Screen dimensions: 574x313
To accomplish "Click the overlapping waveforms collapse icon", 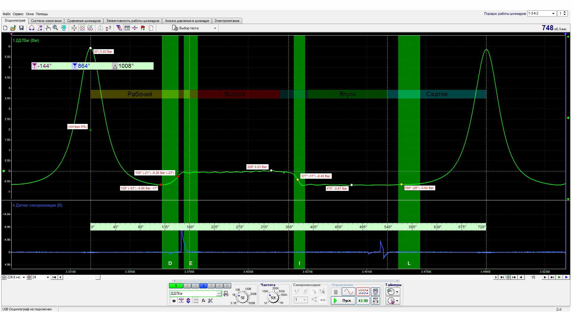I will (x=74, y=28).
